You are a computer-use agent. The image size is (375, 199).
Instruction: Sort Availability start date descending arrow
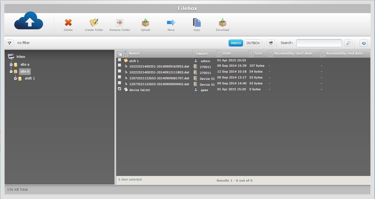(x=271, y=56)
